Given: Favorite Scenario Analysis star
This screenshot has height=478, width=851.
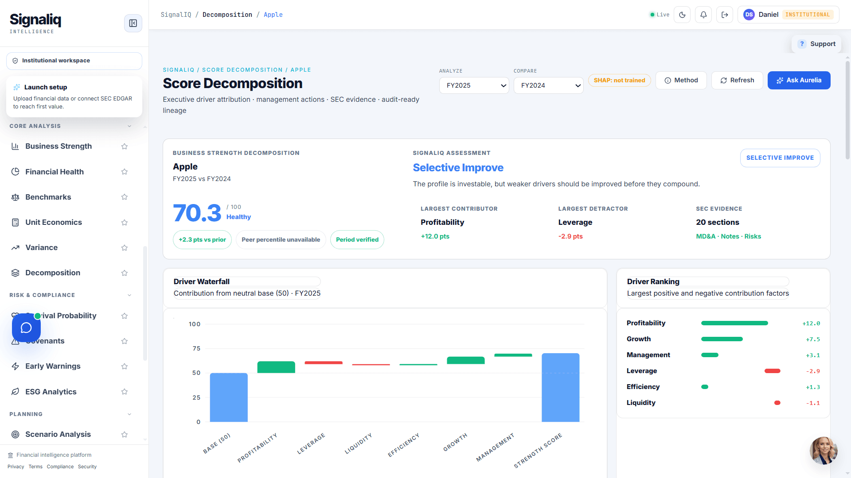Looking at the screenshot, I should (125, 435).
